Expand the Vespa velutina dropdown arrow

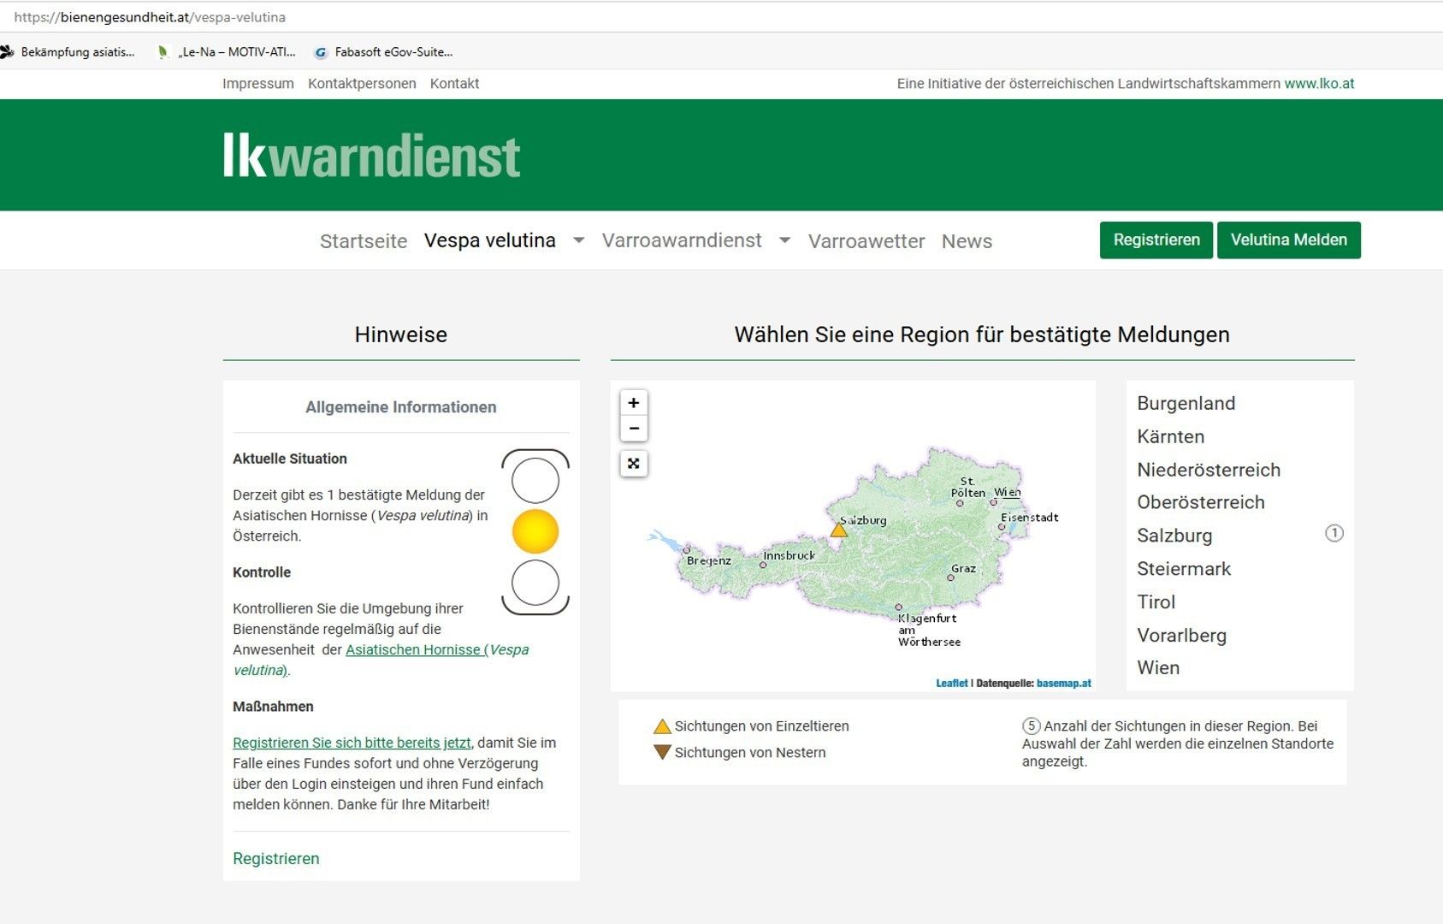(579, 240)
